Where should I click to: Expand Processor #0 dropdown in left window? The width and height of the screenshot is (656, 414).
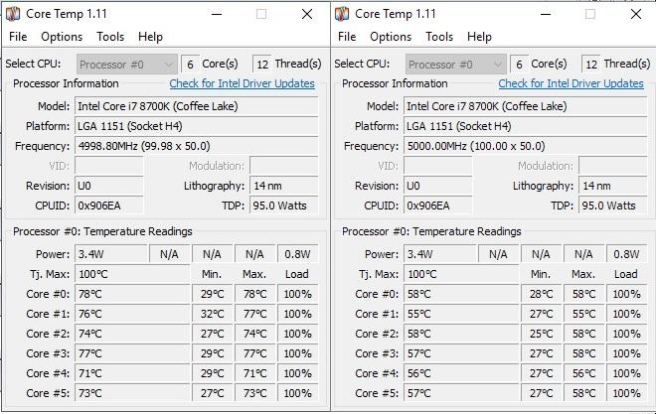[x=127, y=65]
